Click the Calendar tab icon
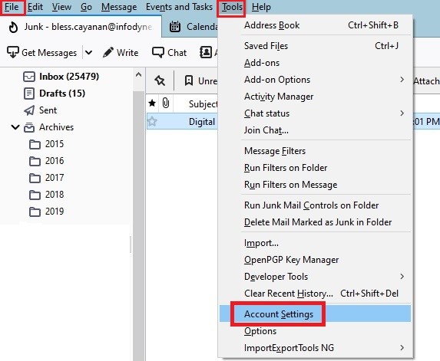The image size is (440, 361). [x=175, y=27]
